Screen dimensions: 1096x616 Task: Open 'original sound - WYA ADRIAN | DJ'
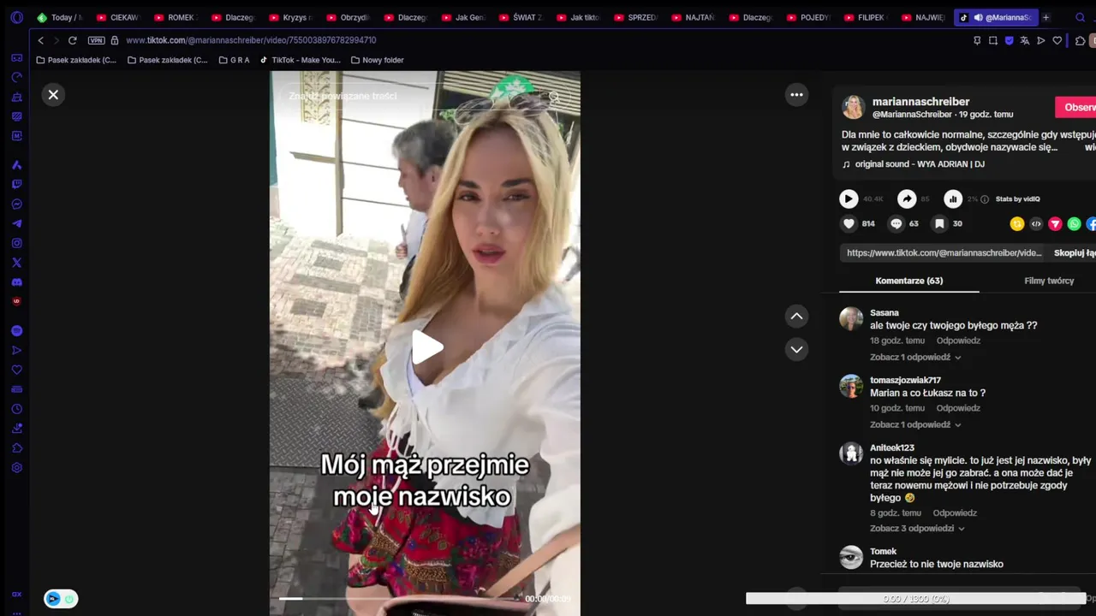click(920, 164)
